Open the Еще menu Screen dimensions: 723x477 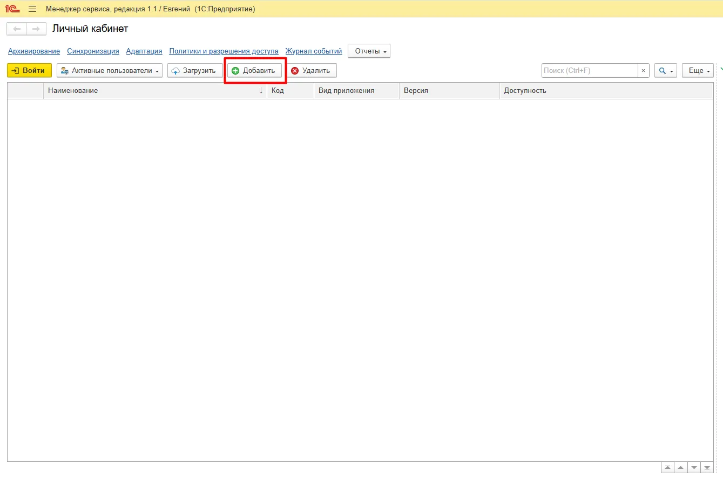pos(699,71)
